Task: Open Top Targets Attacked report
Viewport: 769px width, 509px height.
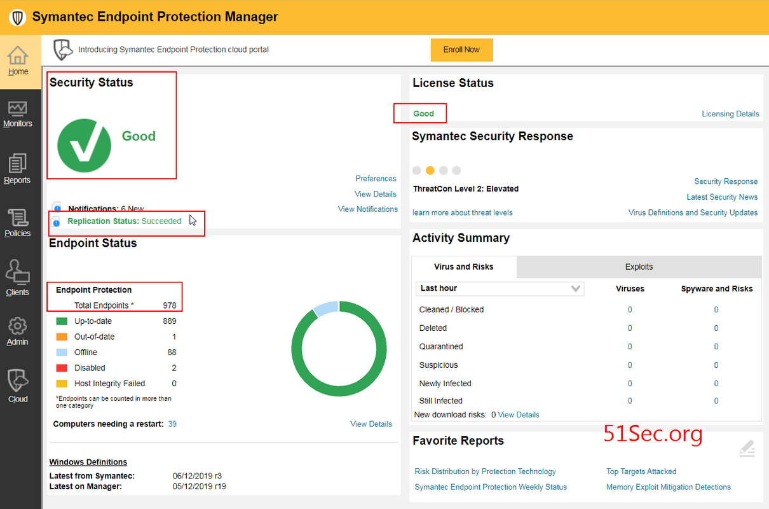Action: click(641, 471)
